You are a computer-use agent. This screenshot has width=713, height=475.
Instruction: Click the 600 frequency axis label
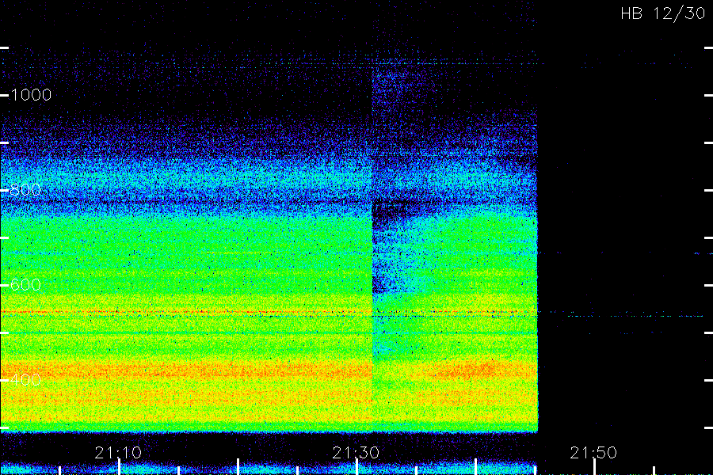tap(25, 285)
